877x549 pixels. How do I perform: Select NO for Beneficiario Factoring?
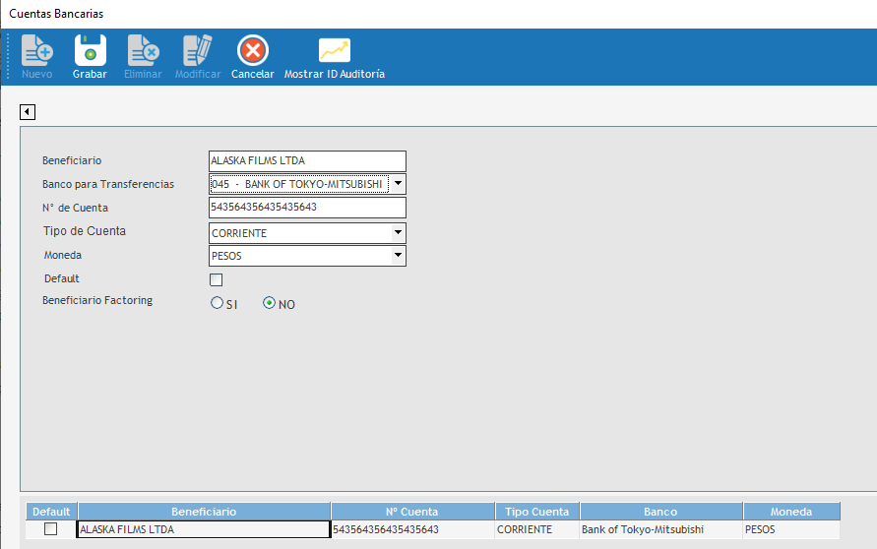pos(269,304)
